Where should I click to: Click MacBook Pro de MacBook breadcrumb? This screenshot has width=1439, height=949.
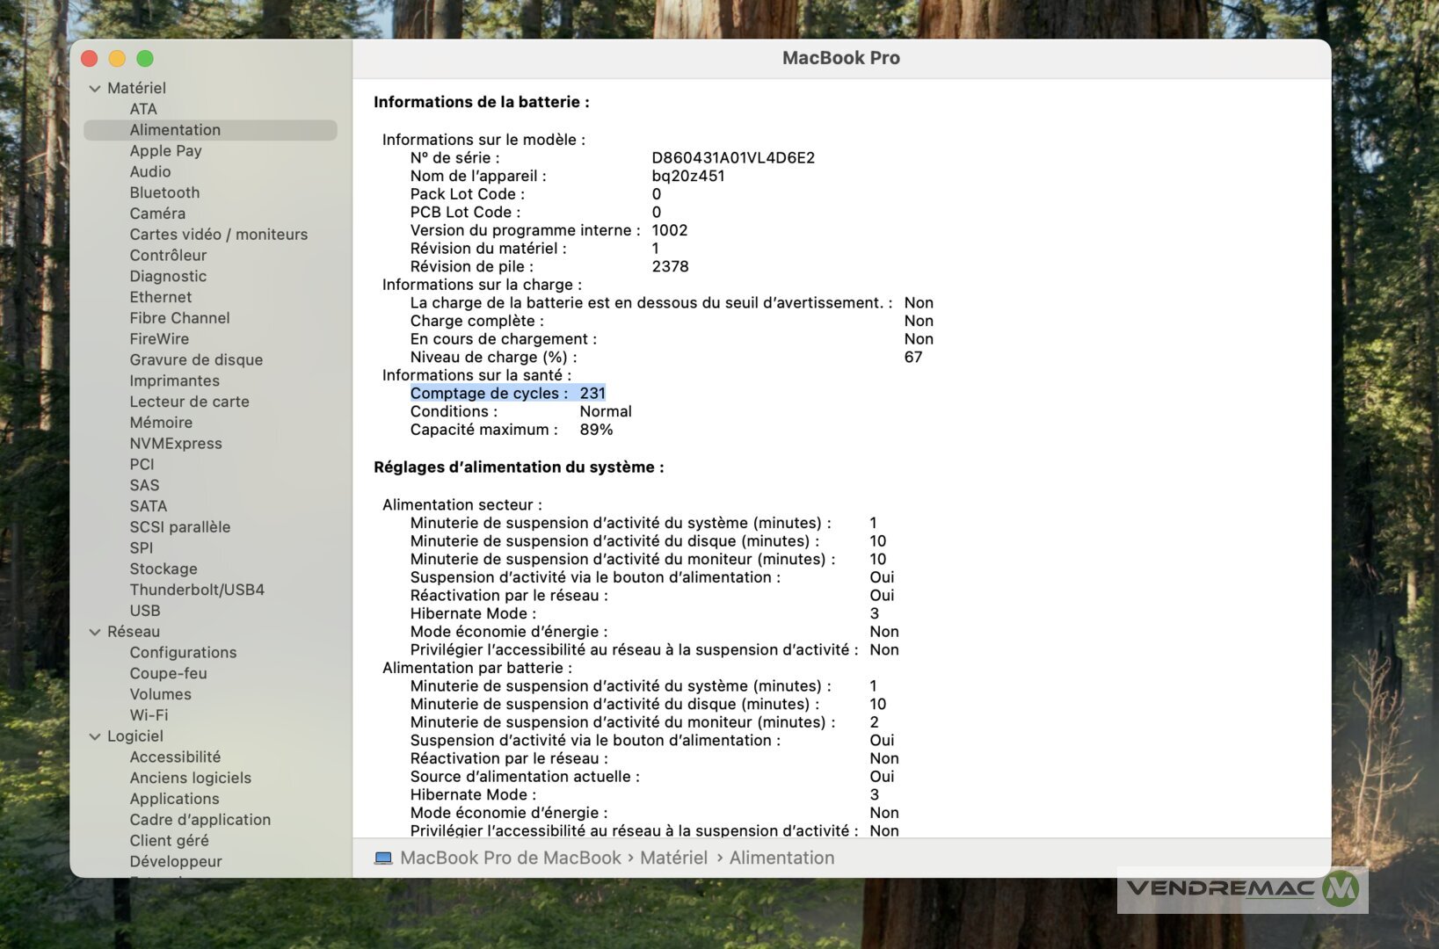(510, 858)
